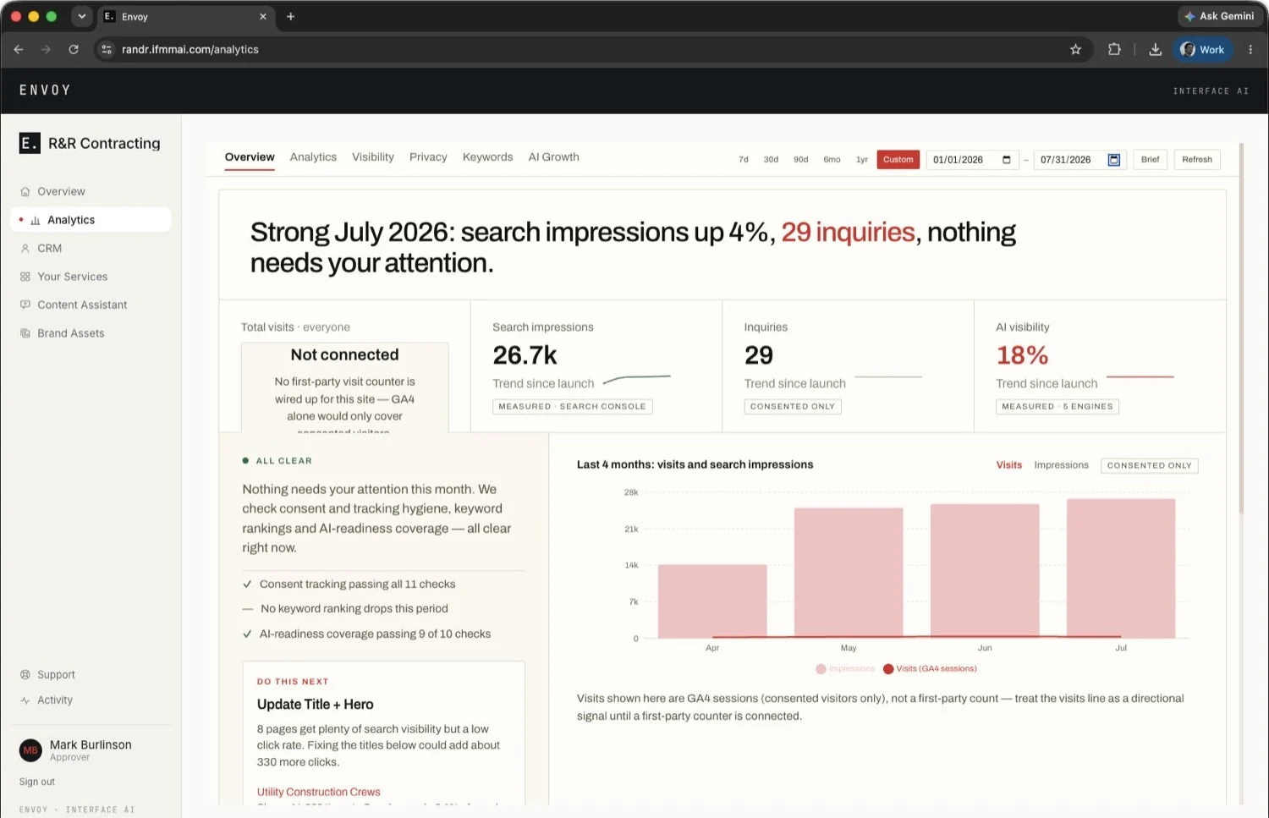The image size is (1269, 818).
Task: Click the address bar URL
Action: (190, 50)
